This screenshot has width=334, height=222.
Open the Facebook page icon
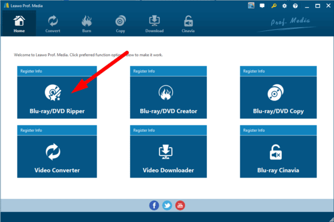(154, 206)
